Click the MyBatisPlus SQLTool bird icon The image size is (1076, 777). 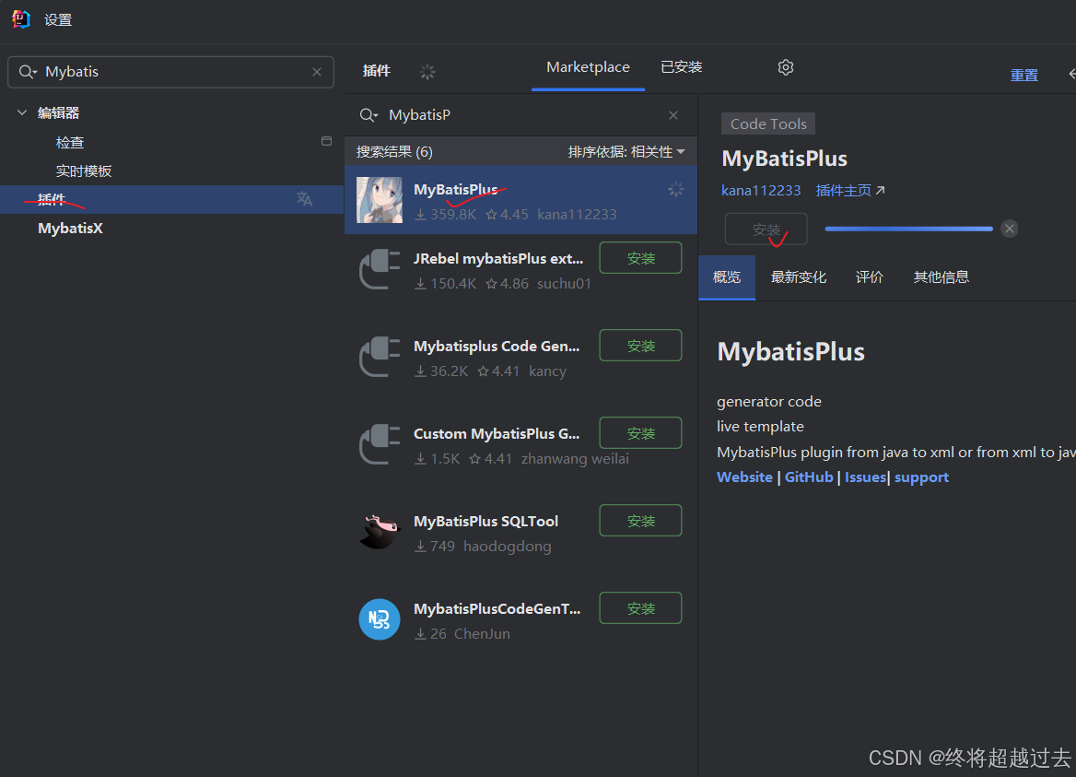380,532
